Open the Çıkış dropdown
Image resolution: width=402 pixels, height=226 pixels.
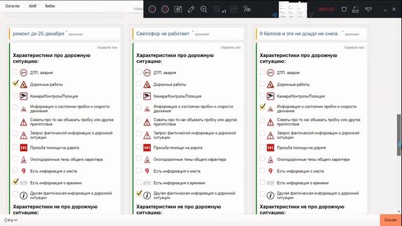11,220
